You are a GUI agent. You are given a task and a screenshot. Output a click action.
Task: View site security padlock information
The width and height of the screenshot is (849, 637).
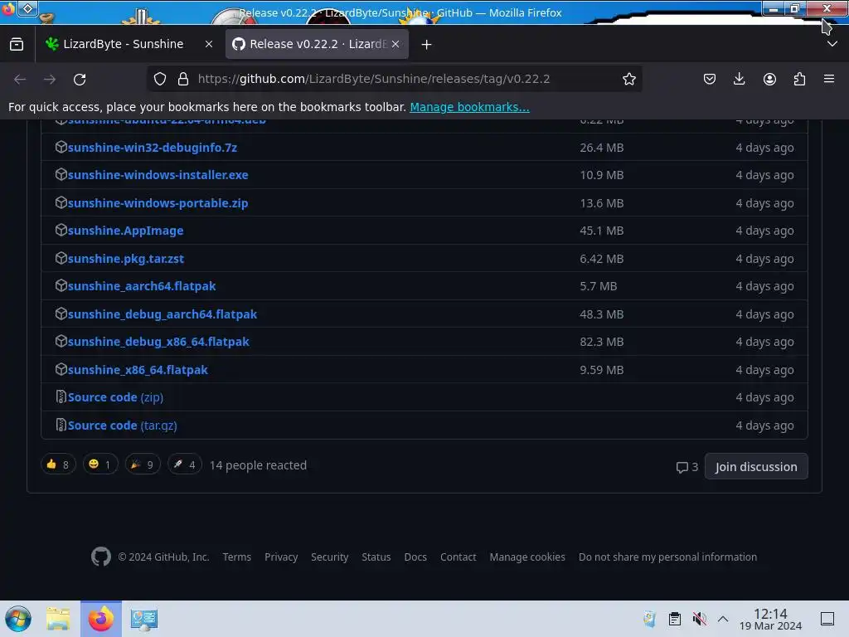[x=183, y=79]
